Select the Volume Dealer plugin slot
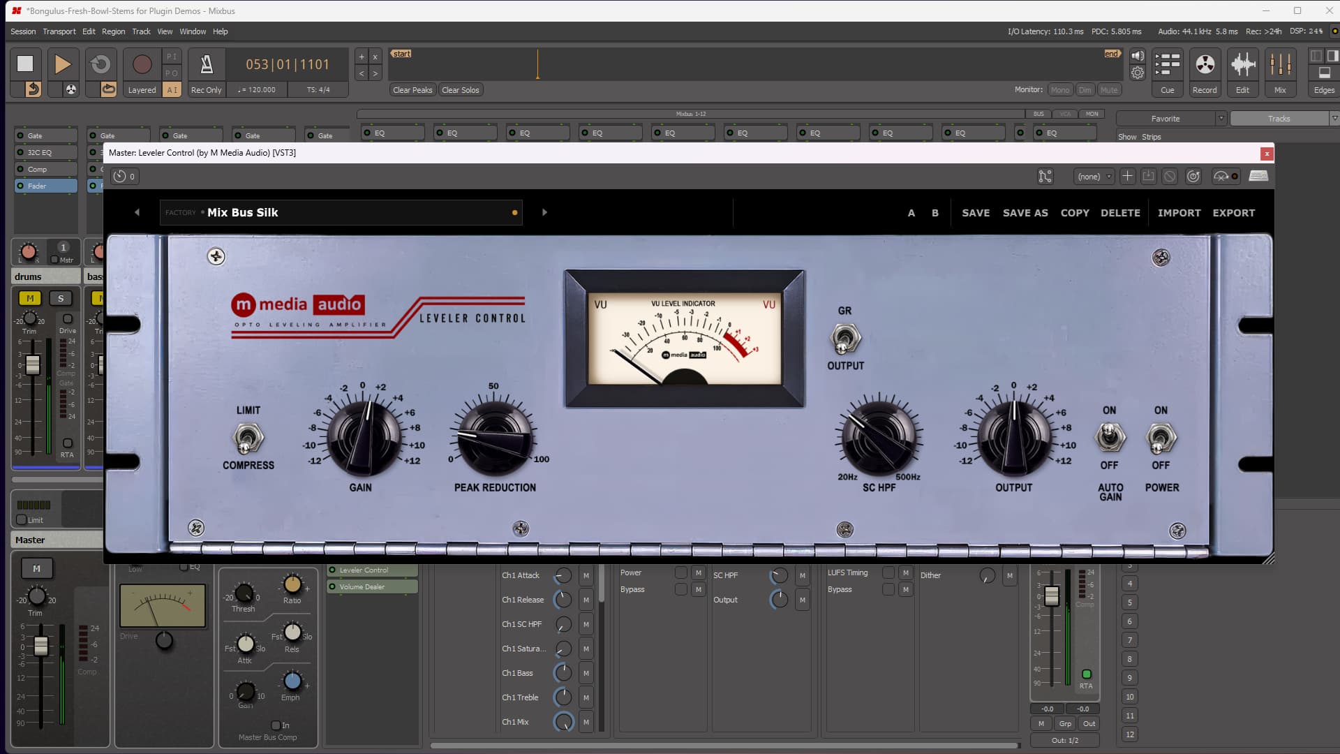 click(x=372, y=587)
